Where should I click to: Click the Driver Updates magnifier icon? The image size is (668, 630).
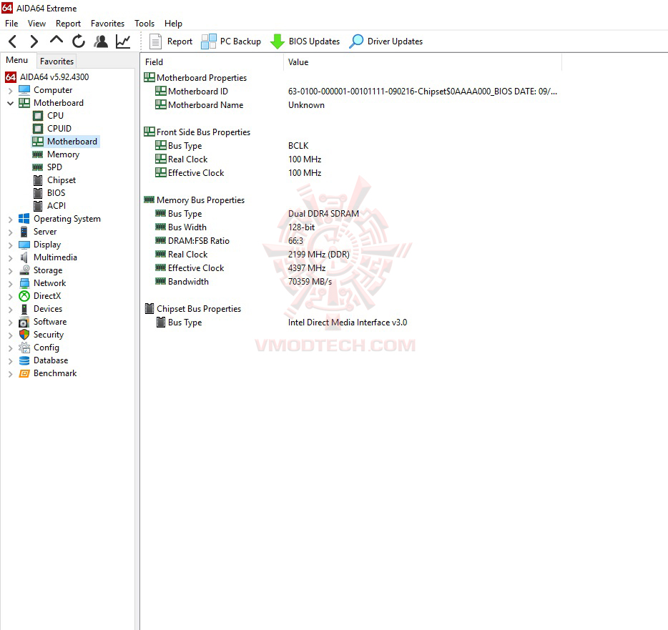tap(356, 41)
